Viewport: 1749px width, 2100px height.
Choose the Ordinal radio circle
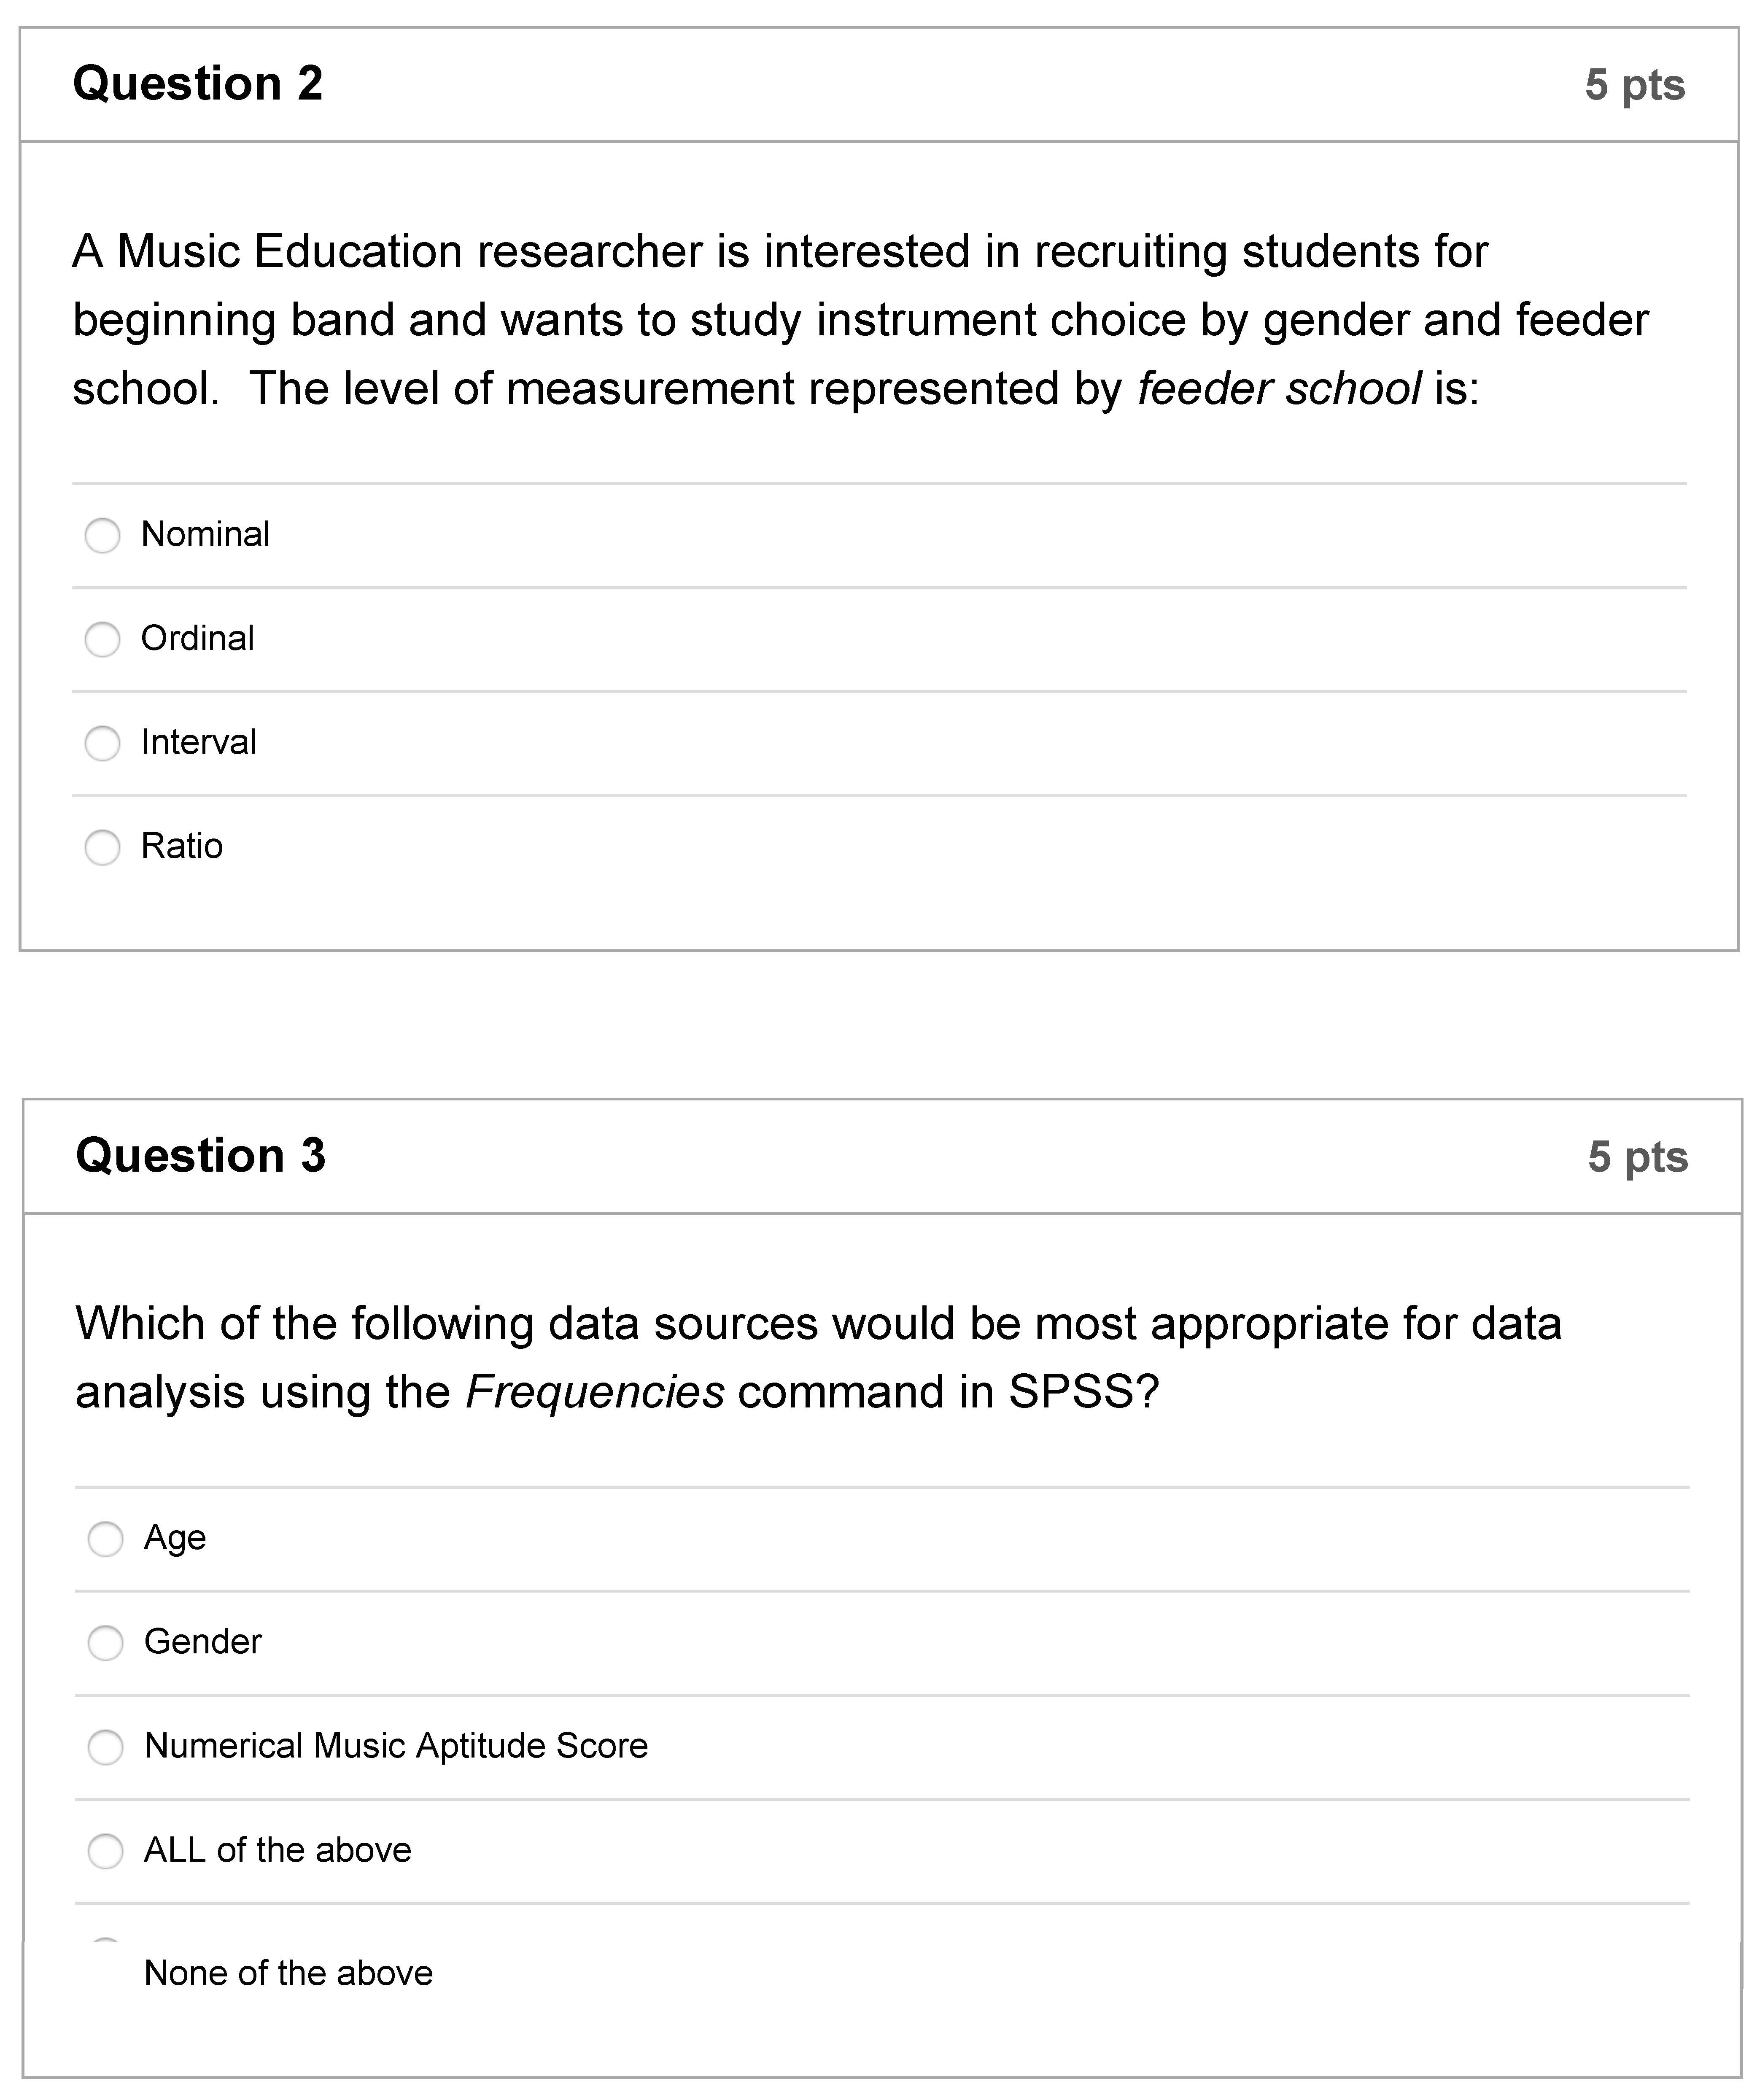click(102, 639)
